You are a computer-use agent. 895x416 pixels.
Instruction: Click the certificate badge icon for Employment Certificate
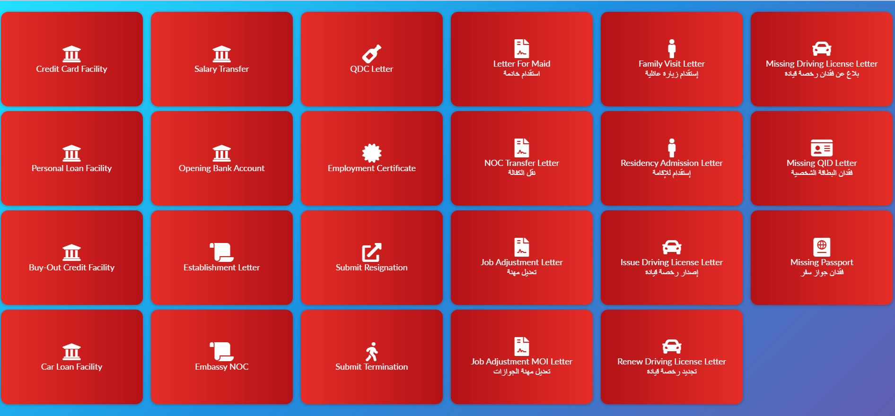pyautogui.click(x=371, y=153)
